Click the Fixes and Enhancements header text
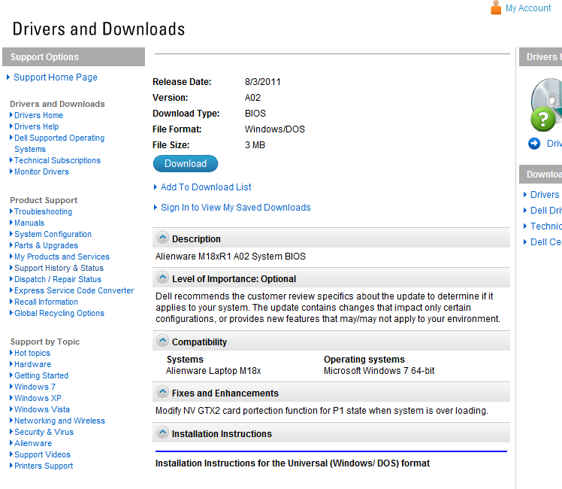 (x=225, y=393)
